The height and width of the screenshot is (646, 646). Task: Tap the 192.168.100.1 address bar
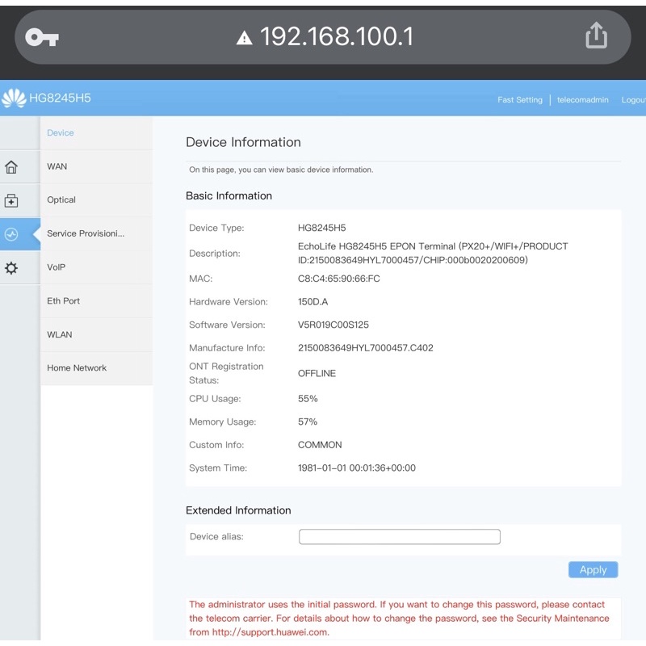pyautogui.click(x=336, y=37)
